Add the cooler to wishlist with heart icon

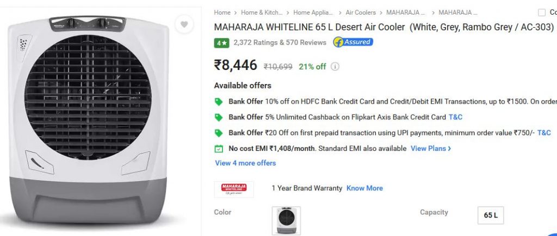184,24
